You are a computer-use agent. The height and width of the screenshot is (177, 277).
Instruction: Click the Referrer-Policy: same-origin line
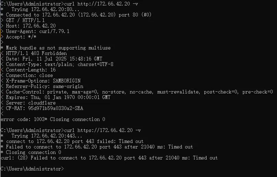(42, 86)
